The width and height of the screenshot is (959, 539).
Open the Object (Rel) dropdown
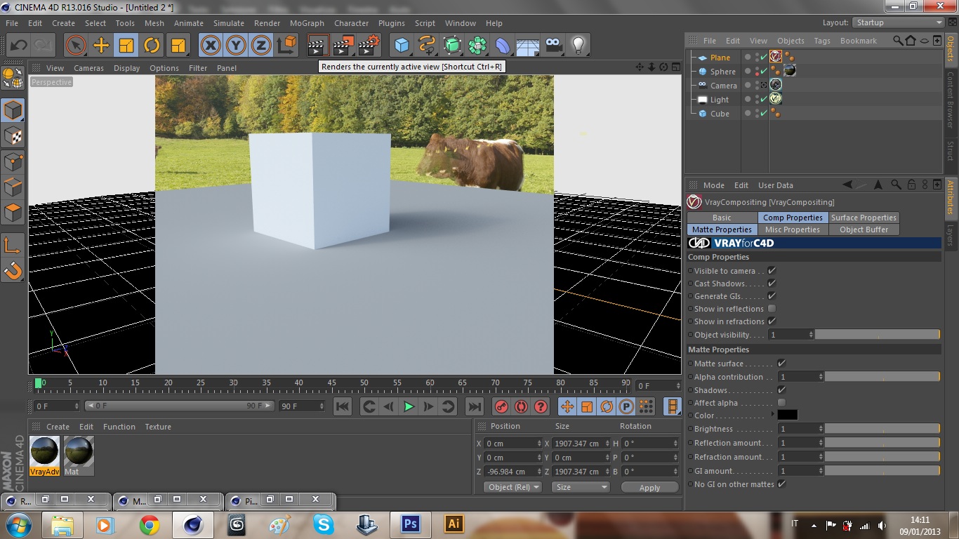click(x=514, y=487)
